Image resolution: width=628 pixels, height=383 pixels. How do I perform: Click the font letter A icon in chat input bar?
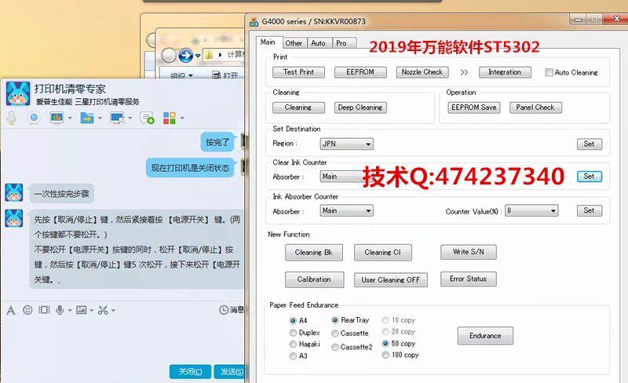[11, 310]
